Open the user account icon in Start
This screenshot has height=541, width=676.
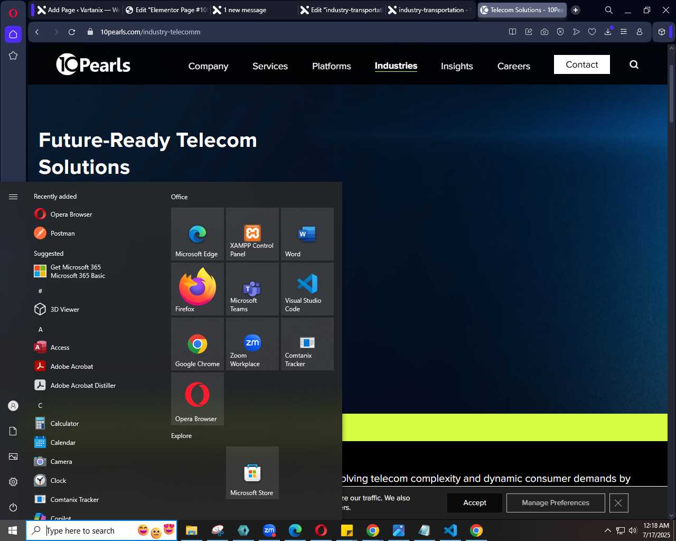point(13,406)
